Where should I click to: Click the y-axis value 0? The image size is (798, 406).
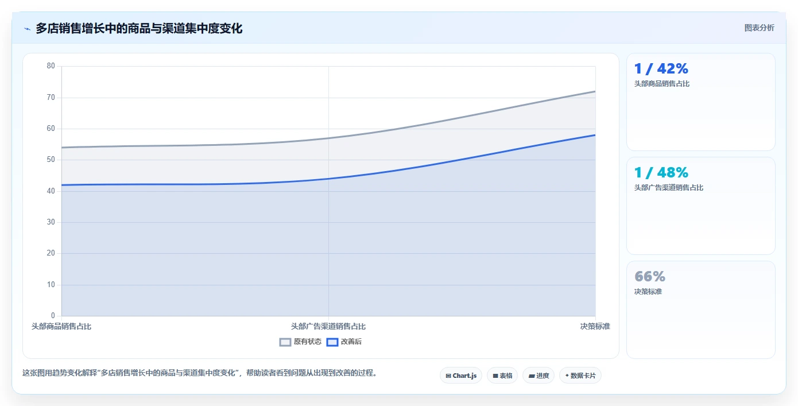53,316
